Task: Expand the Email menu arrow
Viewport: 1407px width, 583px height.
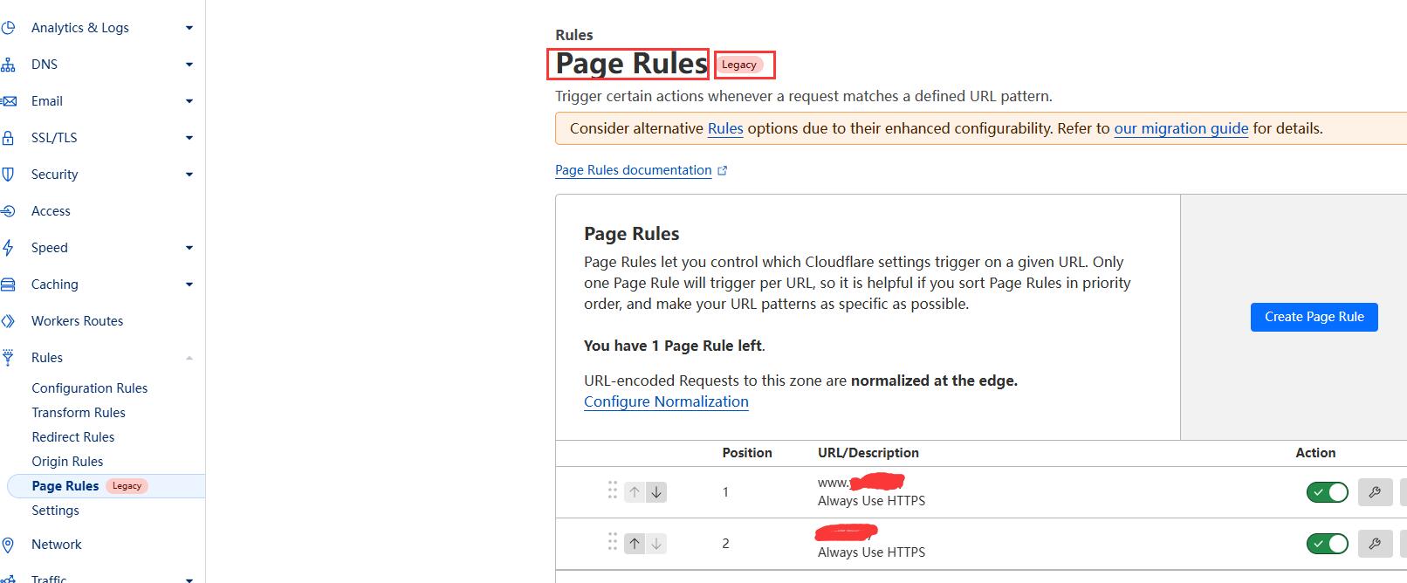Action: click(189, 101)
